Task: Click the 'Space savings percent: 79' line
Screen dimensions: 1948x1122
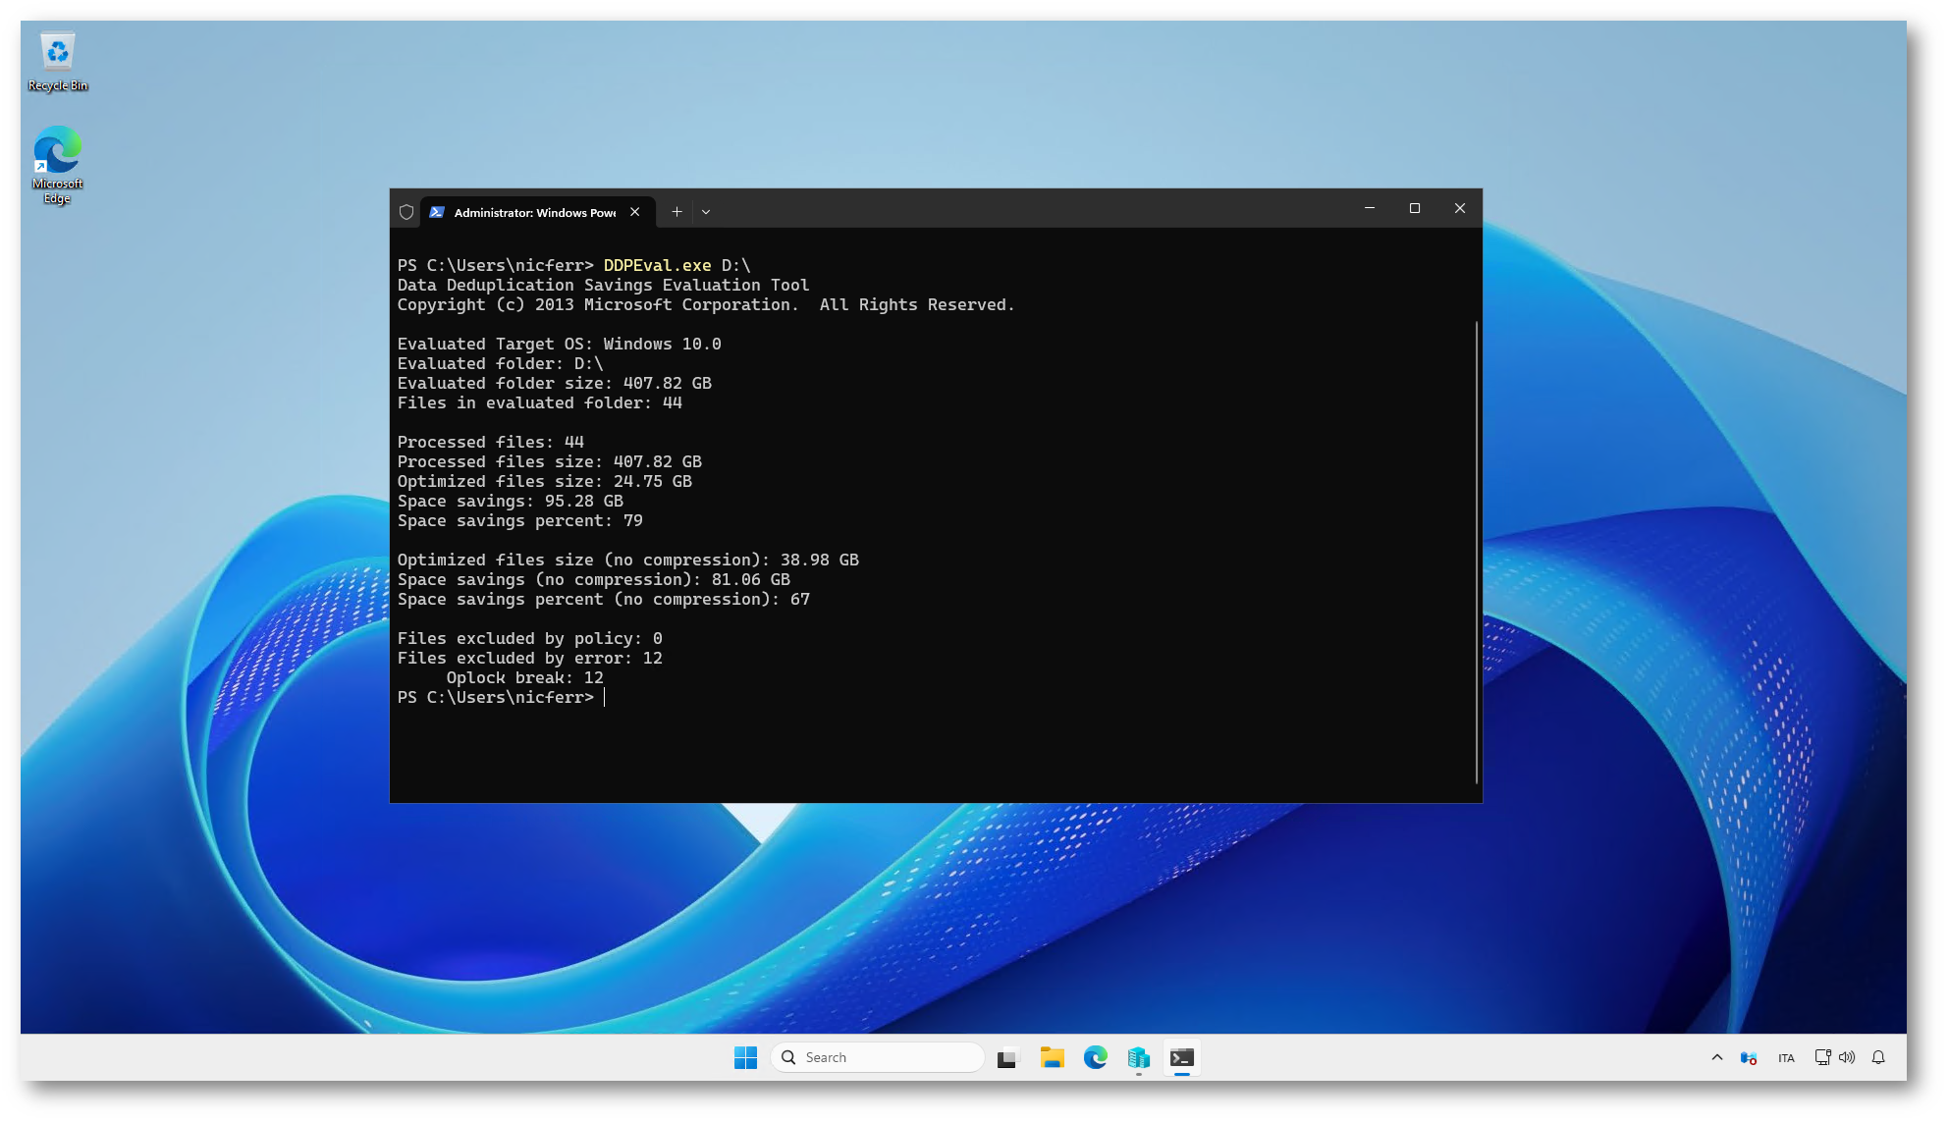Action: (519, 520)
